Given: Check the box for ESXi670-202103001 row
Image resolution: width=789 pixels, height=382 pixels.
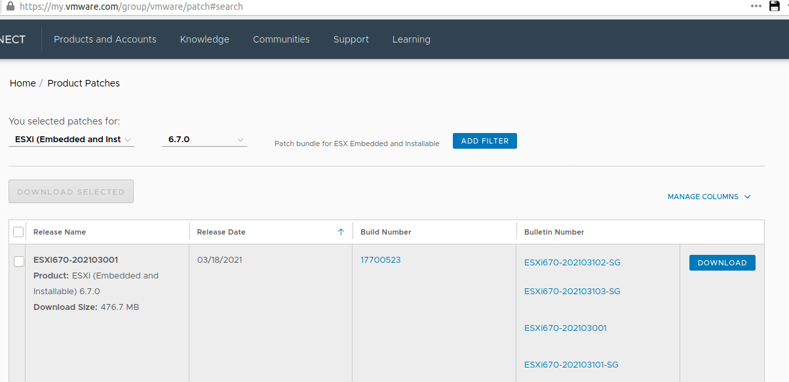Looking at the screenshot, I should pyautogui.click(x=20, y=261).
